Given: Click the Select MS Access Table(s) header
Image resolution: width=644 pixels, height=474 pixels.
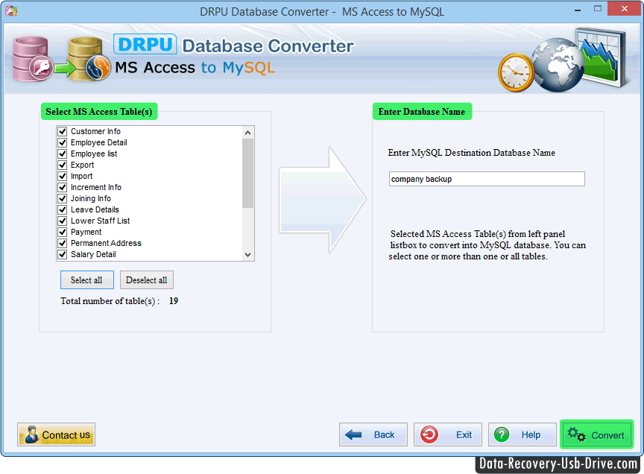Looking at the screenshot, I should coord(99,112).
